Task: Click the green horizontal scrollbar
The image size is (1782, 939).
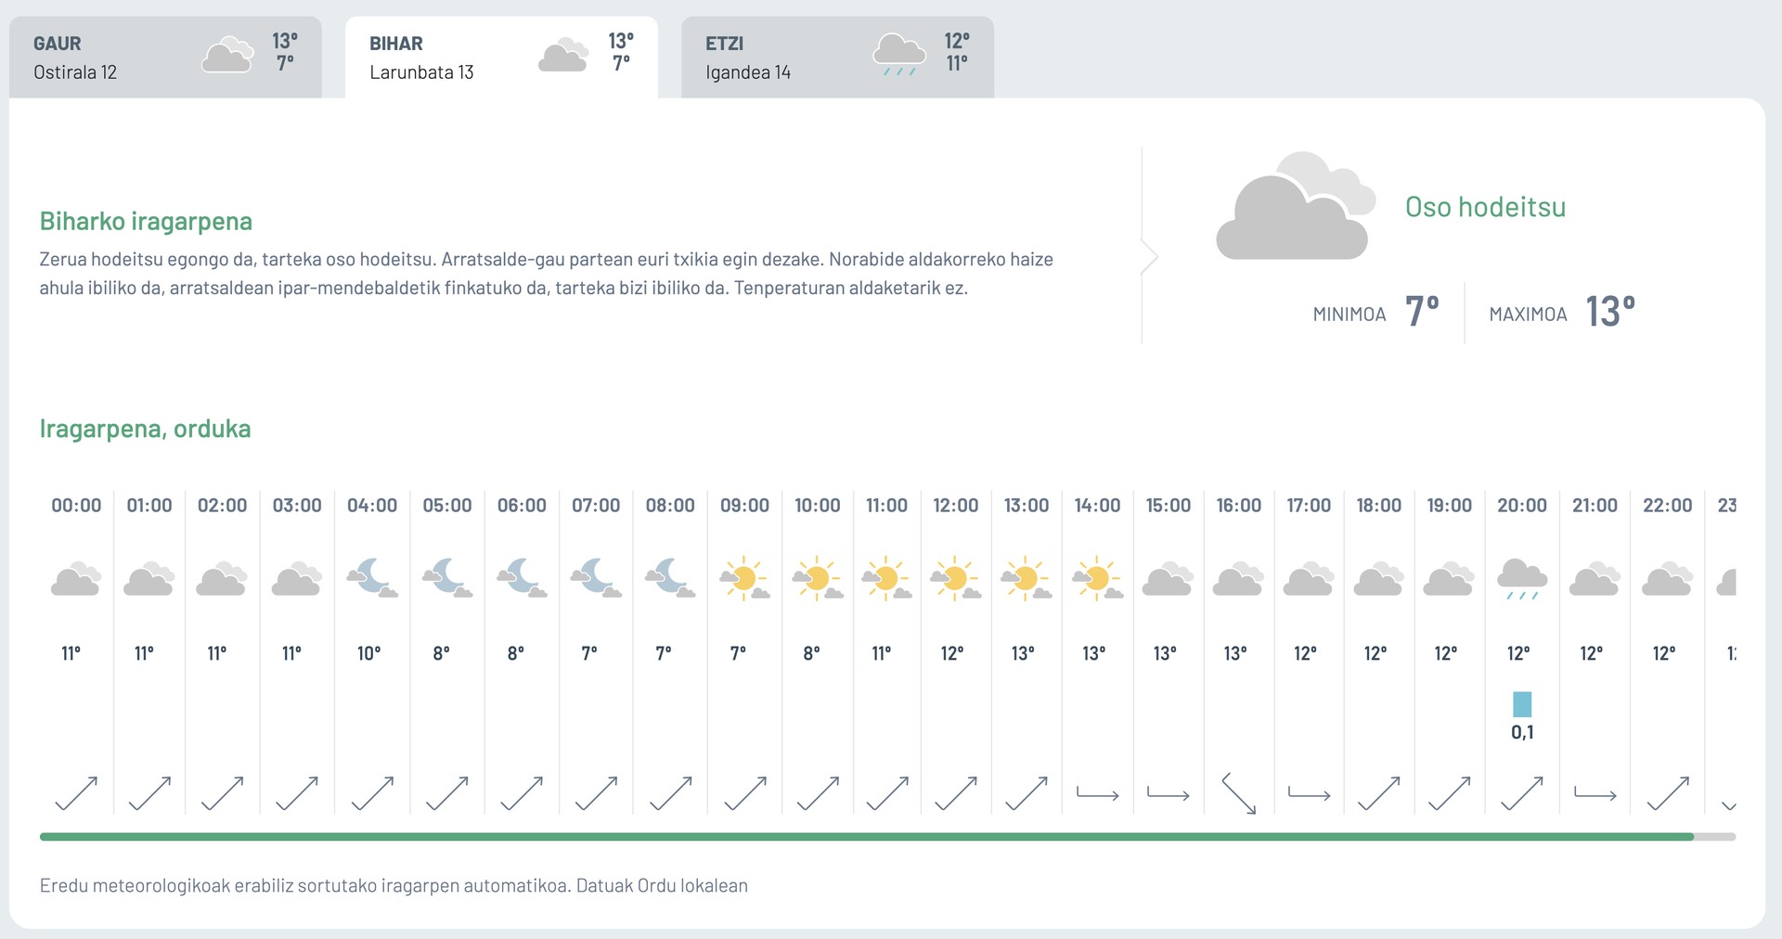Action: (x=867, y=837)
